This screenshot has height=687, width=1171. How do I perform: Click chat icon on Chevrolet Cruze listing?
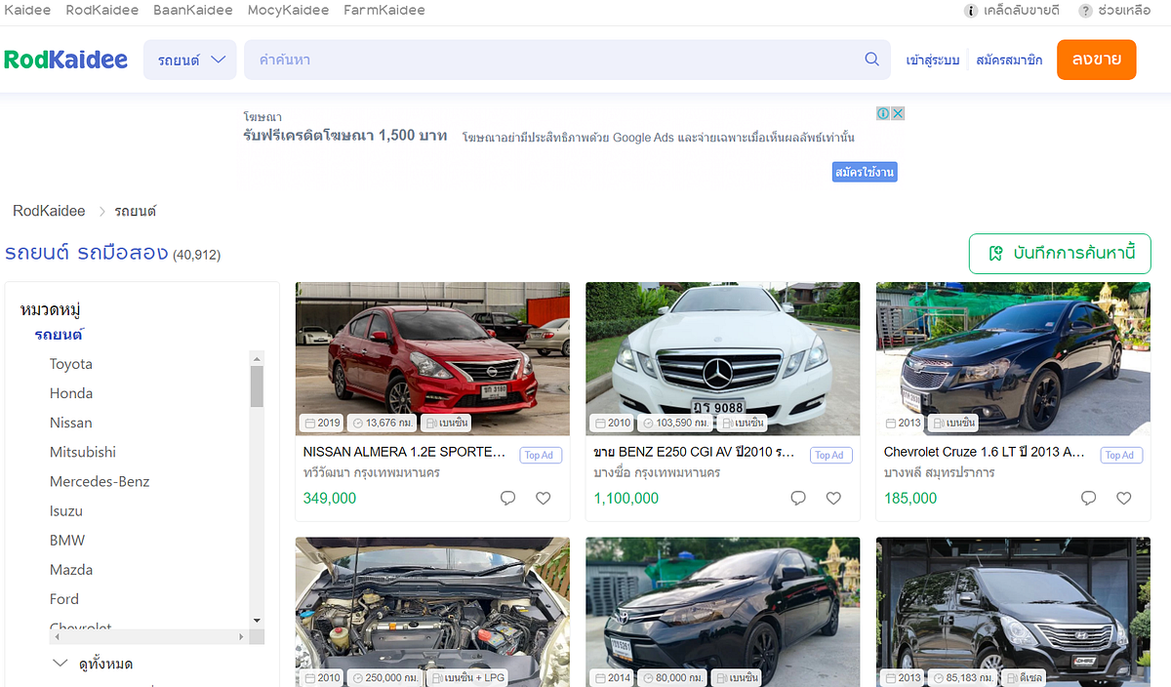tap(1089, 498)
